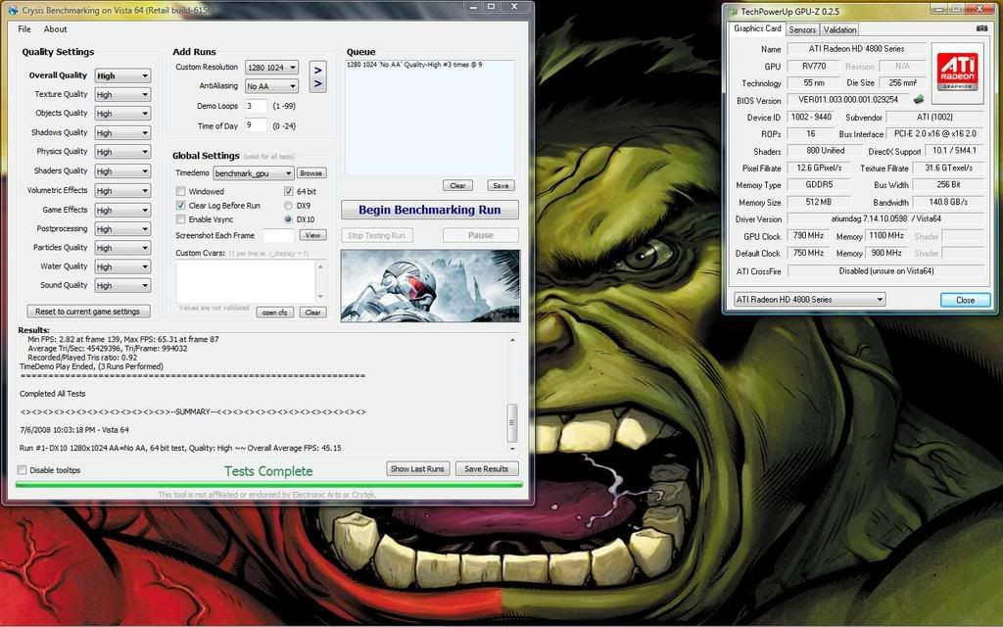Click the Save Results button
This screenshot has height=627, width=1003.
(486, 469)
